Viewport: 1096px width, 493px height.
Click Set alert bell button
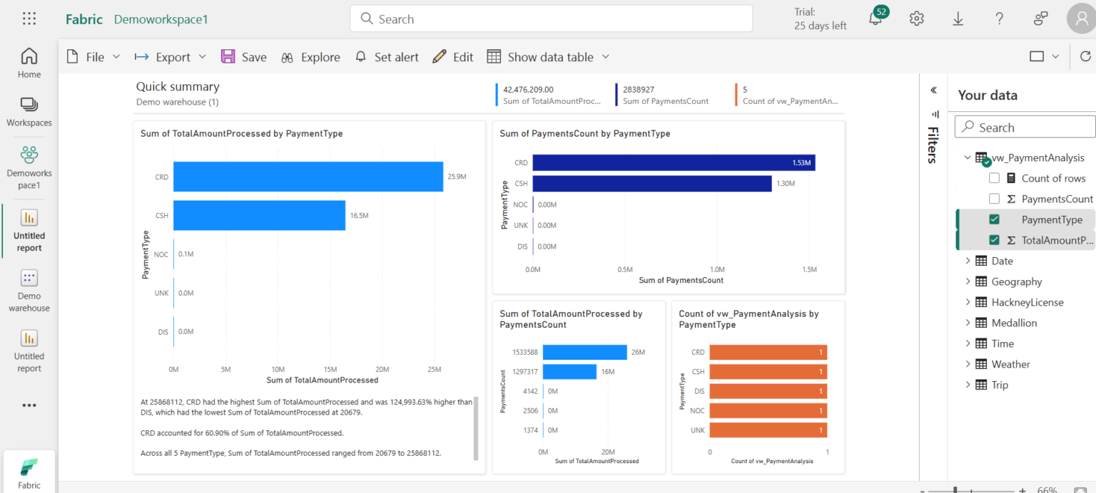click(x=387, y=57)
